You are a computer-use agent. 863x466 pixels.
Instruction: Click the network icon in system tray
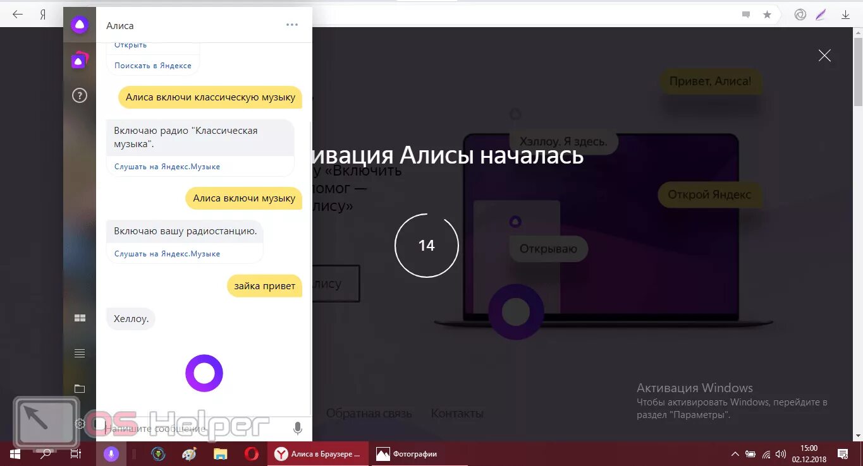tap(766, 454)
